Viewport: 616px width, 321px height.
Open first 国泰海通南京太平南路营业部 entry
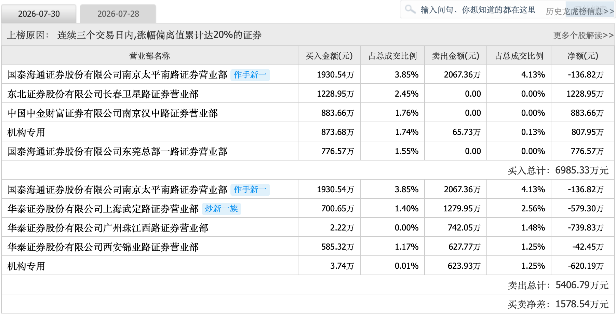point(117,75)
